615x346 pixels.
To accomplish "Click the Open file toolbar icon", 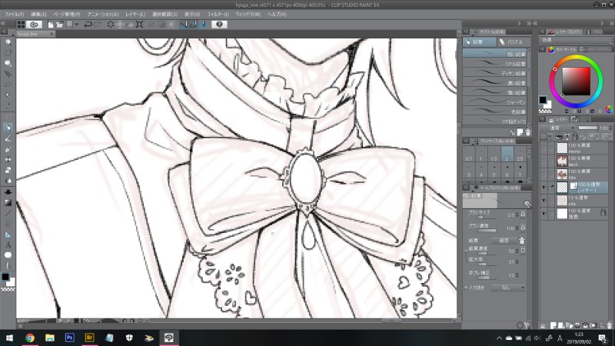I will coord(60,25).
